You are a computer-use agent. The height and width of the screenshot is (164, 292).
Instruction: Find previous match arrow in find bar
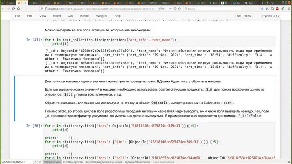click(36, 162)
